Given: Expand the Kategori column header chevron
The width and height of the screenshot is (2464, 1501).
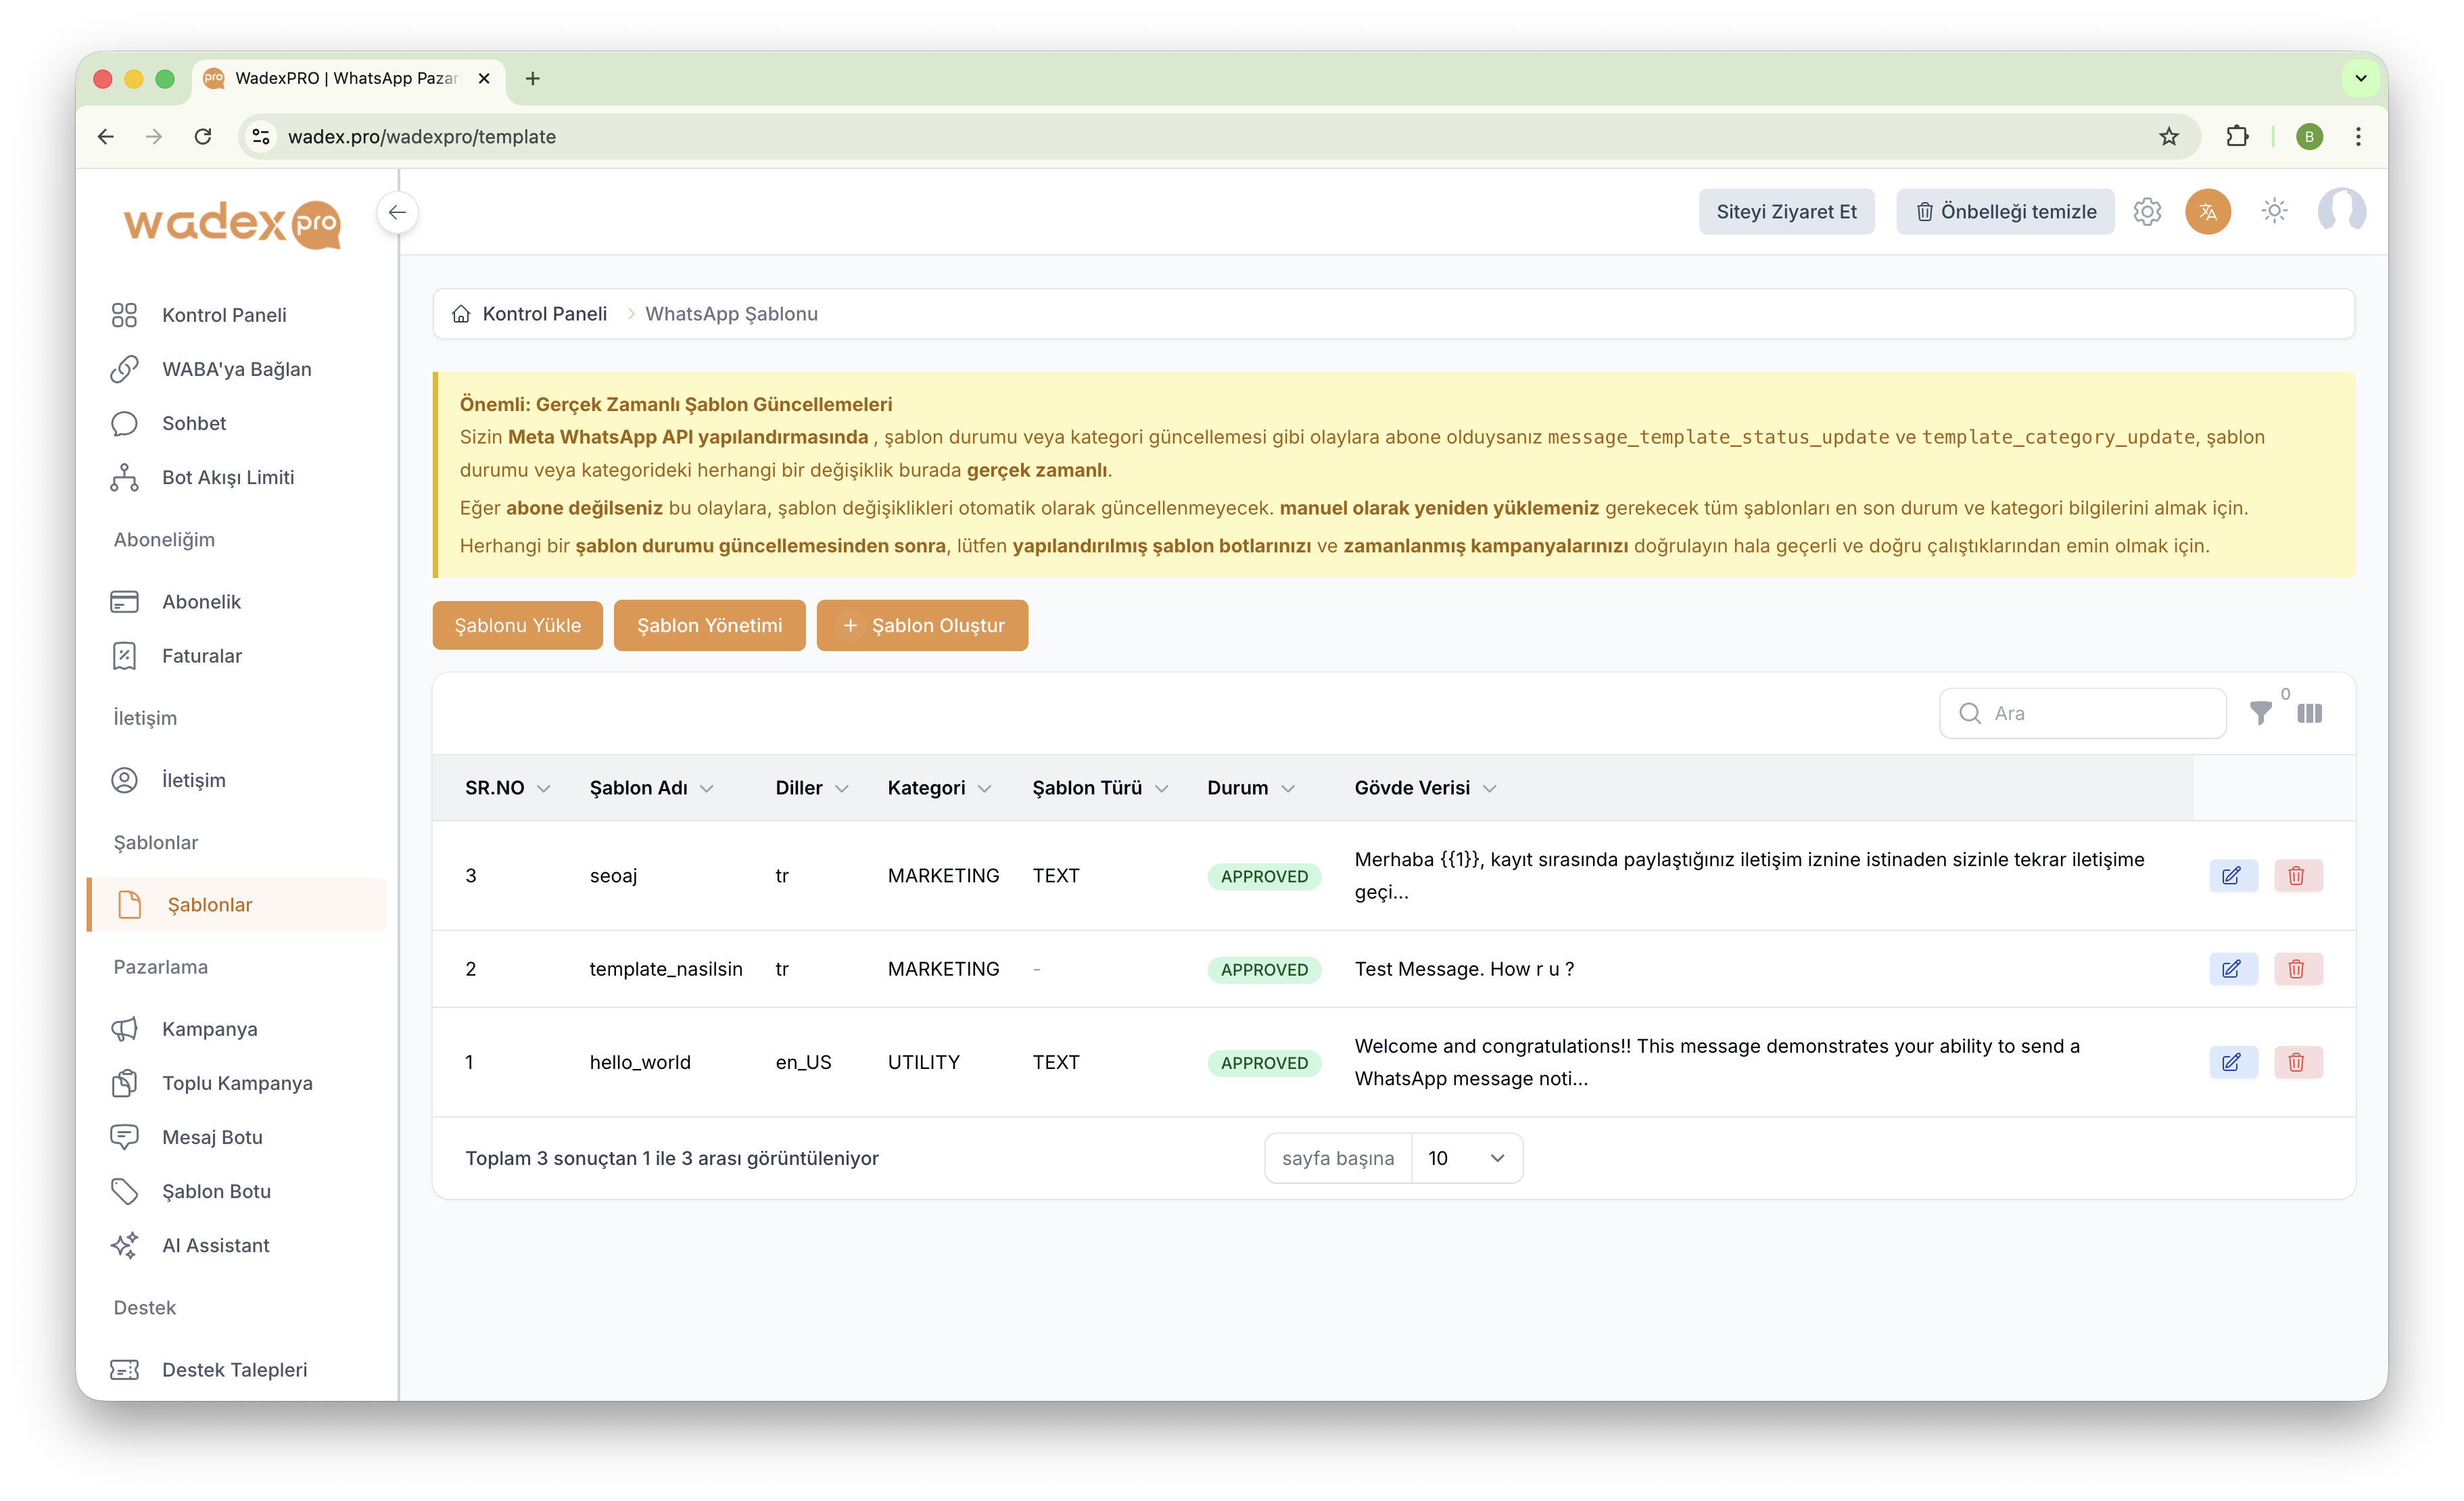Looking at the screenshot, I should pos(984,789).
